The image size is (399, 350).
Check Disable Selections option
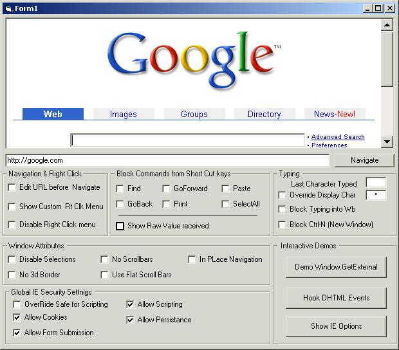[x=12, y=259]
